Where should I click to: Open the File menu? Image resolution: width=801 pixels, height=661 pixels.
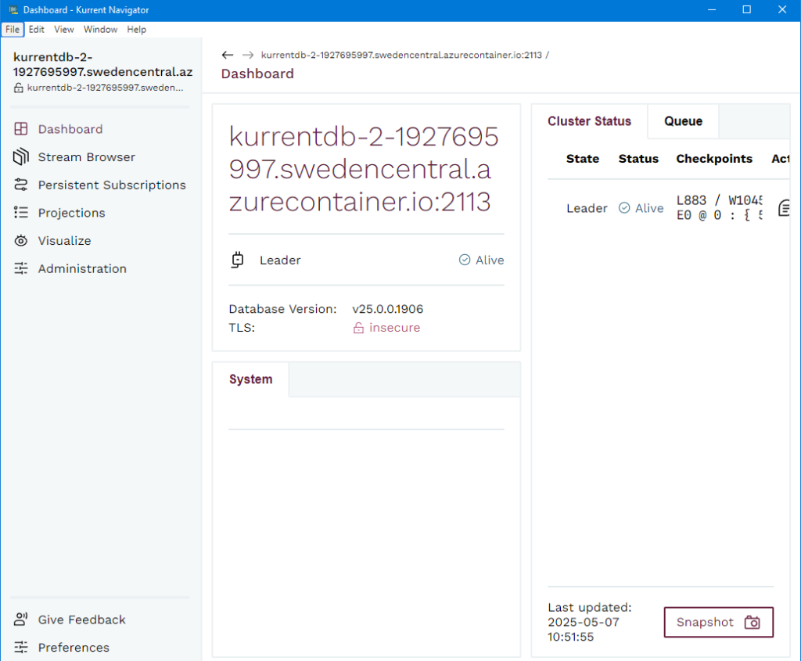(13, 29)
